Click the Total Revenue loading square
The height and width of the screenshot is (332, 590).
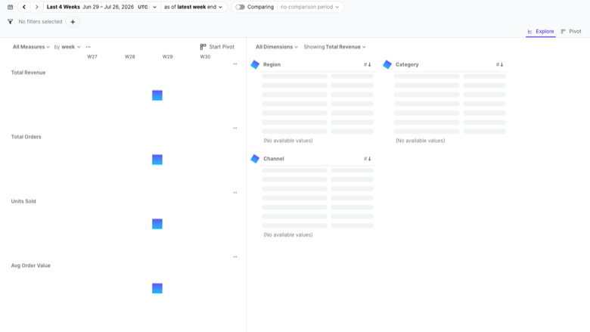tap(157, 95)
